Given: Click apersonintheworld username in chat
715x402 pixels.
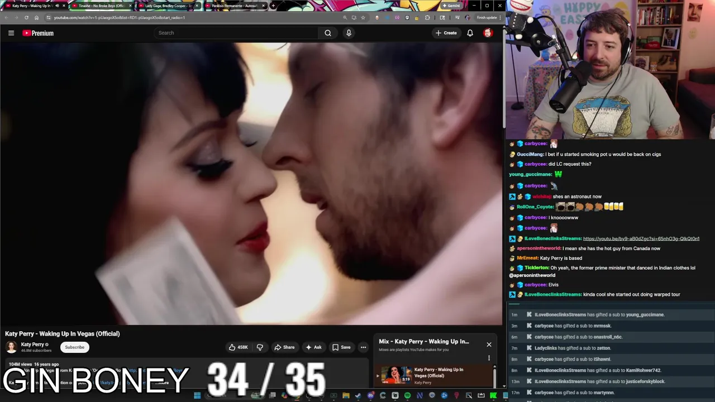Looking at the screenshot, I should pos(538,248).
